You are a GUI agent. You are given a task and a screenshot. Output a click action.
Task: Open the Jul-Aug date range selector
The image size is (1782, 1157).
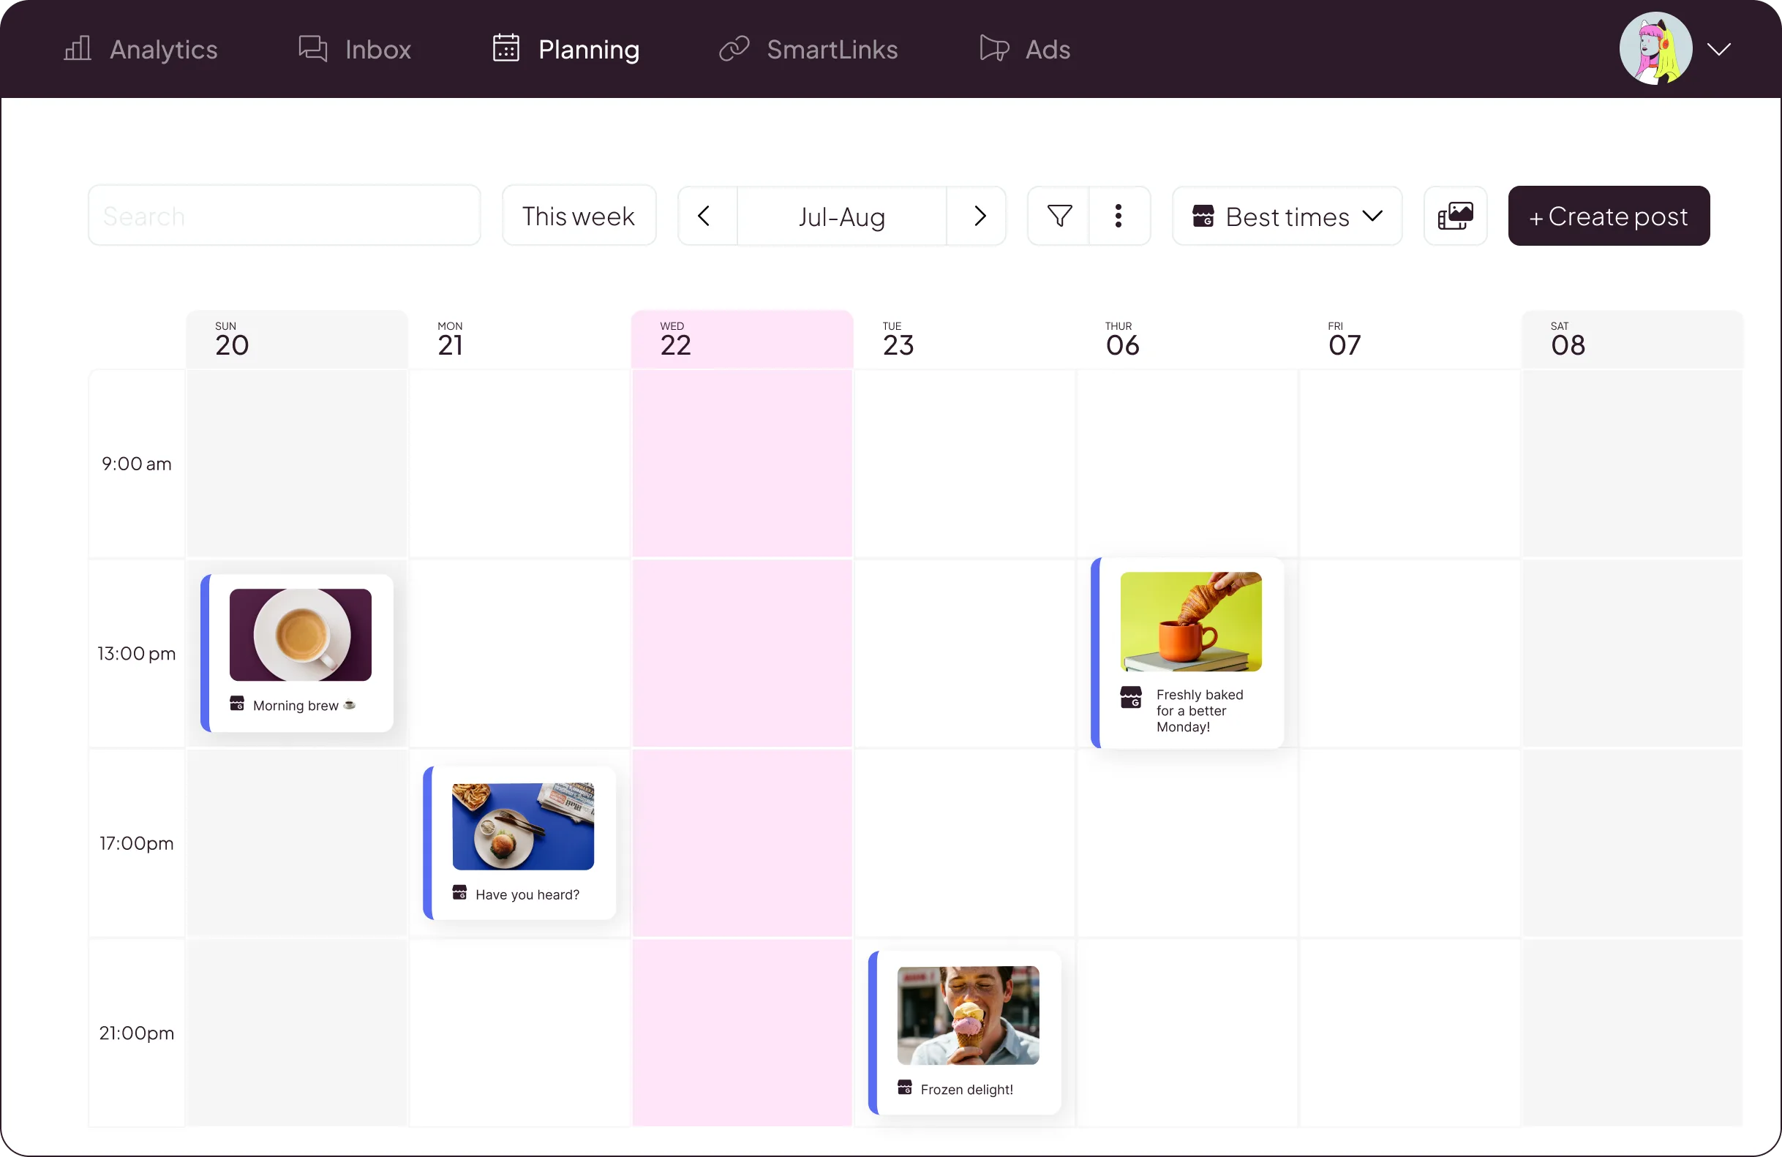841,216
